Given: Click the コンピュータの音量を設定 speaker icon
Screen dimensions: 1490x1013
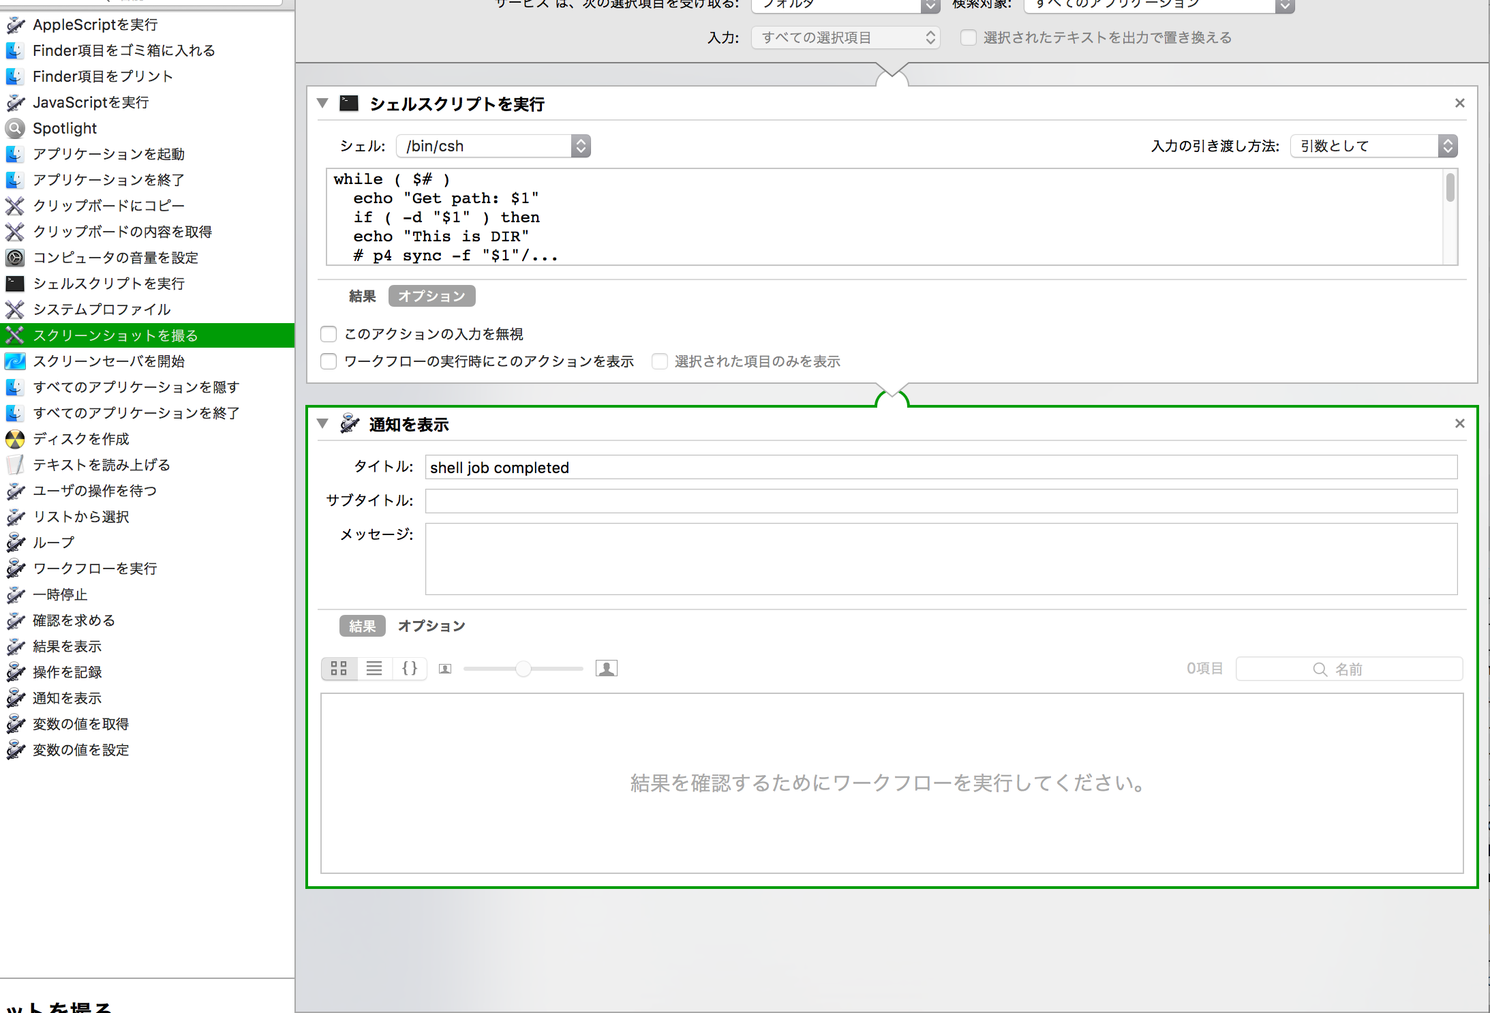Looking at the screenshot, I should pos(15,258).
